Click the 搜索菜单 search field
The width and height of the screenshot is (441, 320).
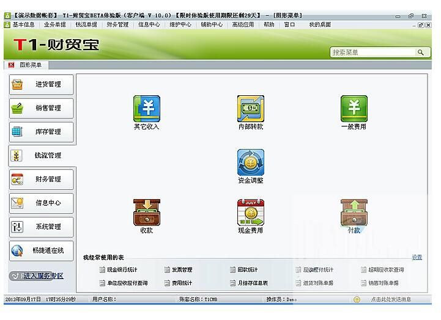point(372,53)
